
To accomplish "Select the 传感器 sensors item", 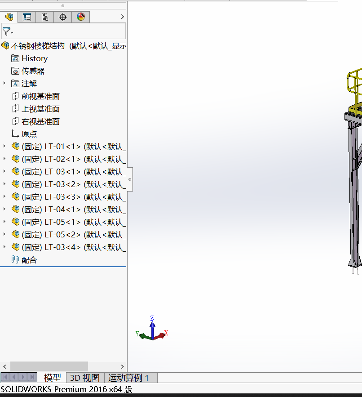I will click(33, 71).
